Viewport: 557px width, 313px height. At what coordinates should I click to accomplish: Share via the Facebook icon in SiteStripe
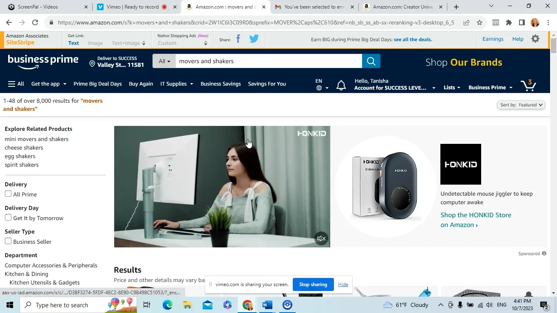[238, 39]
